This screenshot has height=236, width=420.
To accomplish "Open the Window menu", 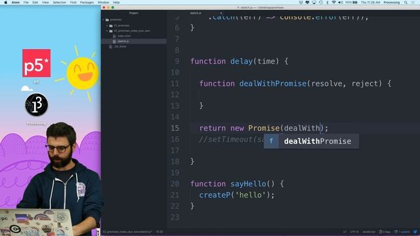I will pos(103,3).
